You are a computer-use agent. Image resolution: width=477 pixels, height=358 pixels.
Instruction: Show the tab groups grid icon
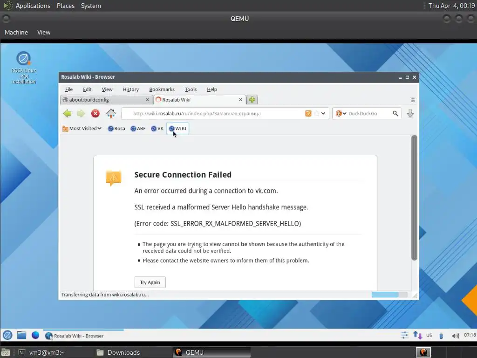[413, 100]
